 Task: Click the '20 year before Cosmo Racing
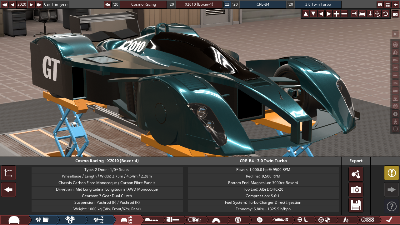pyautogui.click(x=116, y=4)
